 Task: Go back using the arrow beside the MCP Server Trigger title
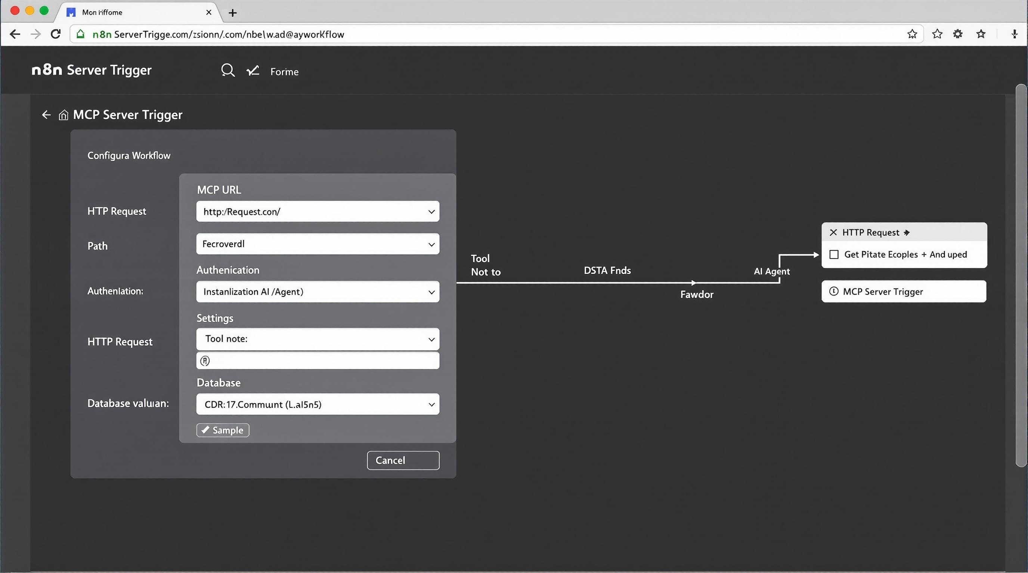[46, 115]
